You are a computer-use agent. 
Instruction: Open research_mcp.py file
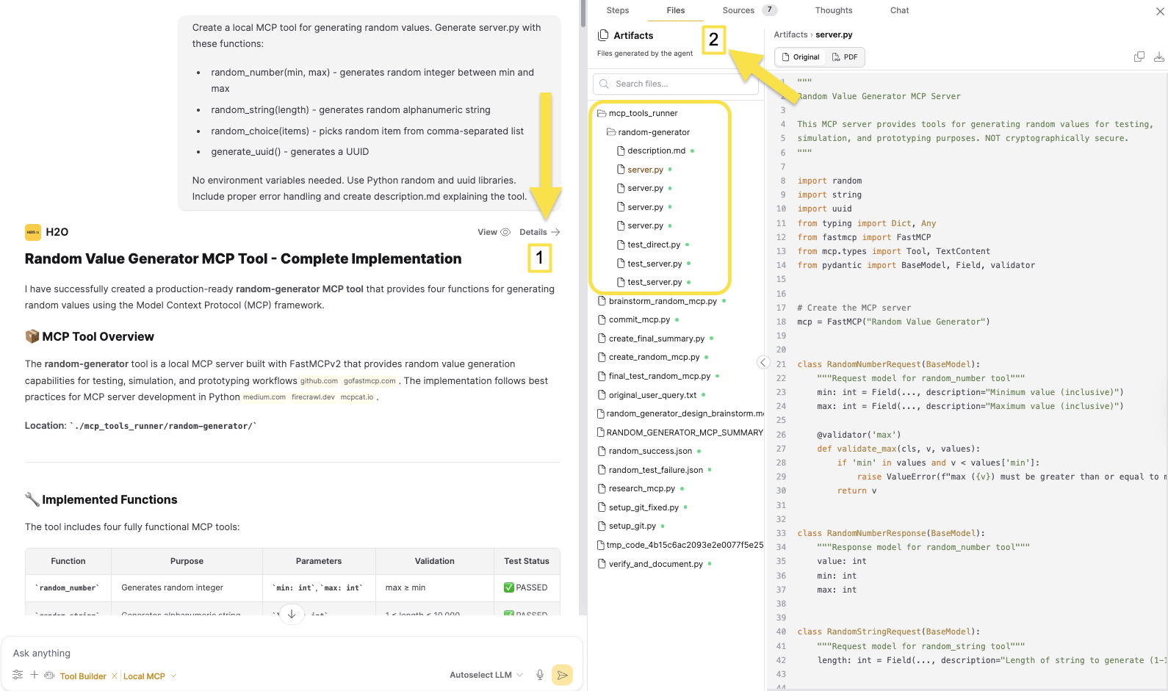(x=641, y=488)
